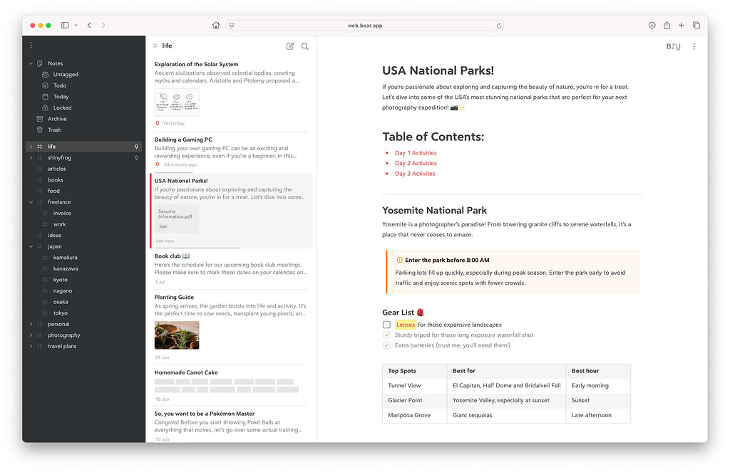Select the kyoto tag in the sidebar
Viewport: 730px width, 472px height.
point(59,279)
